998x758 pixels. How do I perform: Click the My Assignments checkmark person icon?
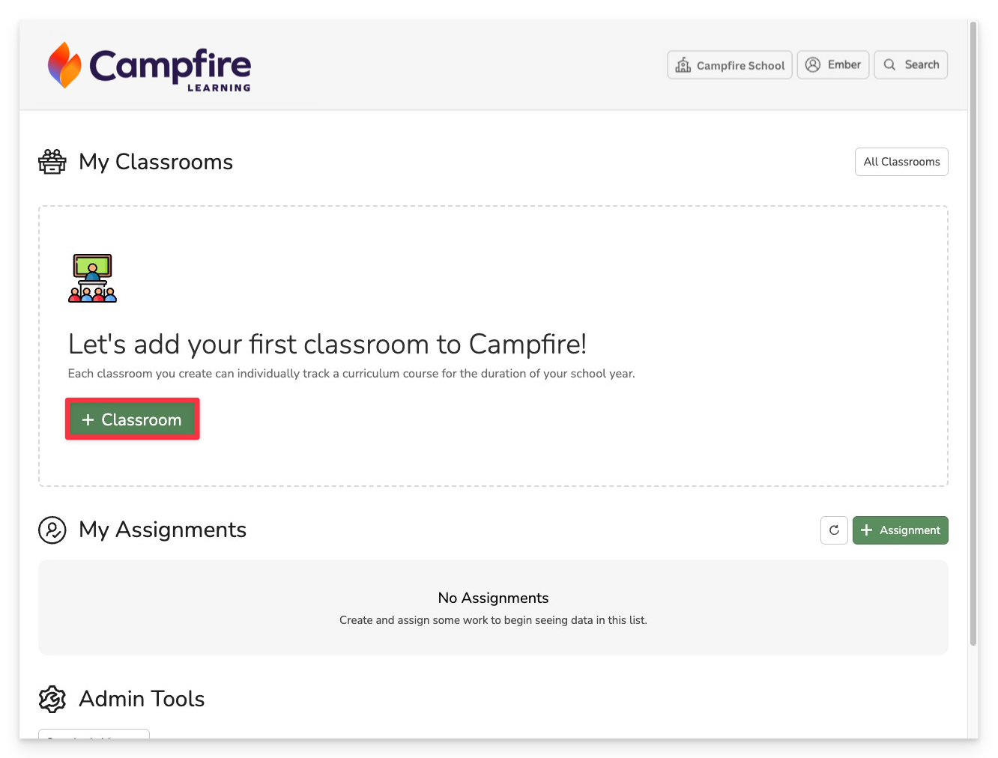tap(52, 530)
